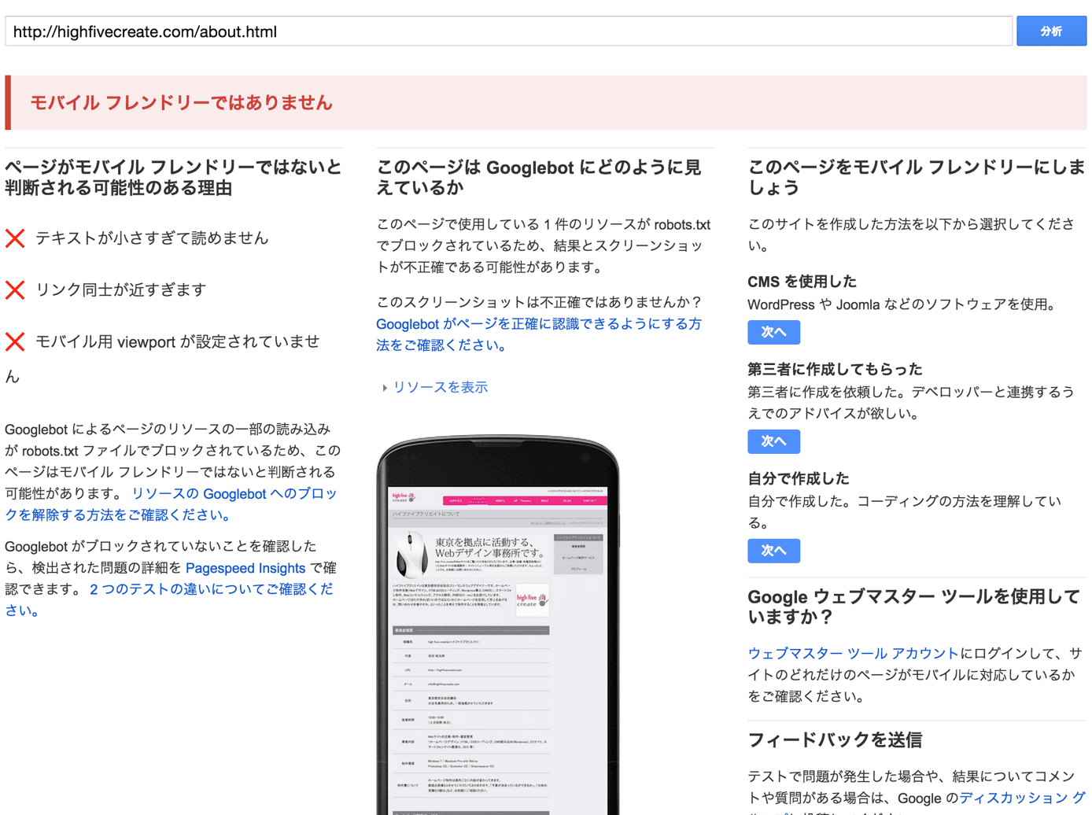Click 次へ button under 自分で作成した

pos(773,551)
